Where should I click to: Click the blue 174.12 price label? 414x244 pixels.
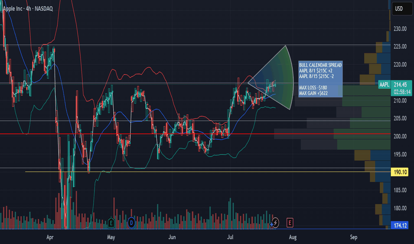[400, 225]
